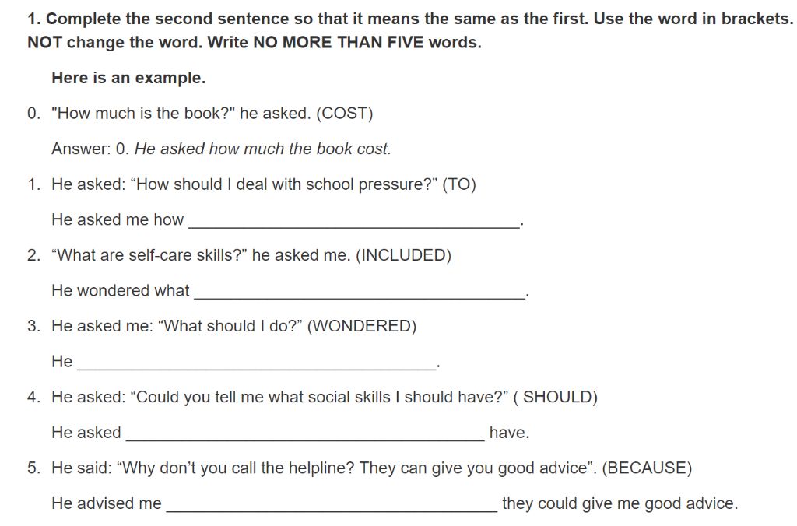
Task: Click the blank between "He asked" and "have."
Action: click(305, 435)
